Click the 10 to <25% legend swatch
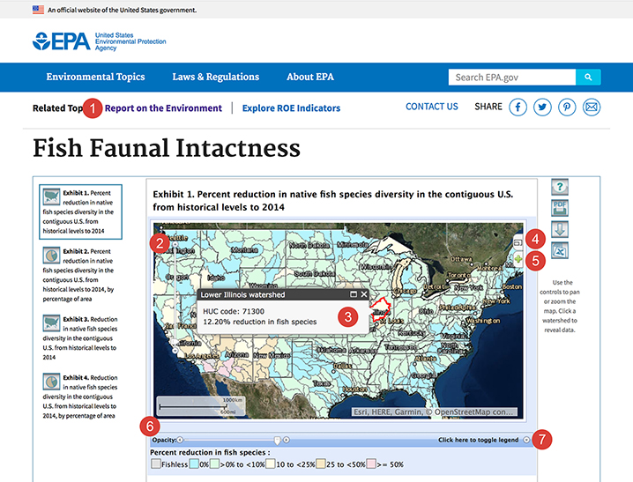The image size is (633, 482). (270, 463)
